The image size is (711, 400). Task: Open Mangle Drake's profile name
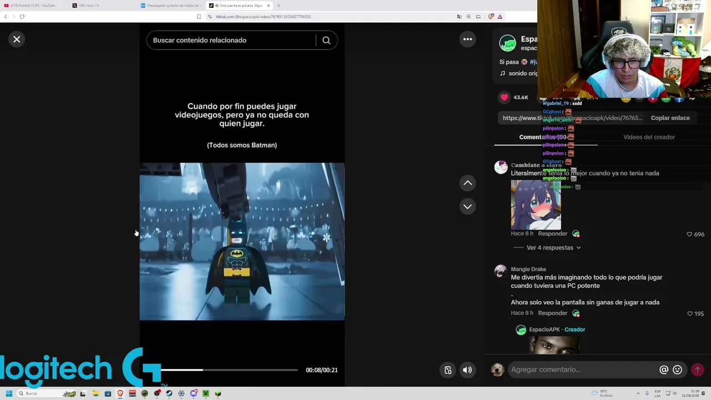tap(528, 269)
